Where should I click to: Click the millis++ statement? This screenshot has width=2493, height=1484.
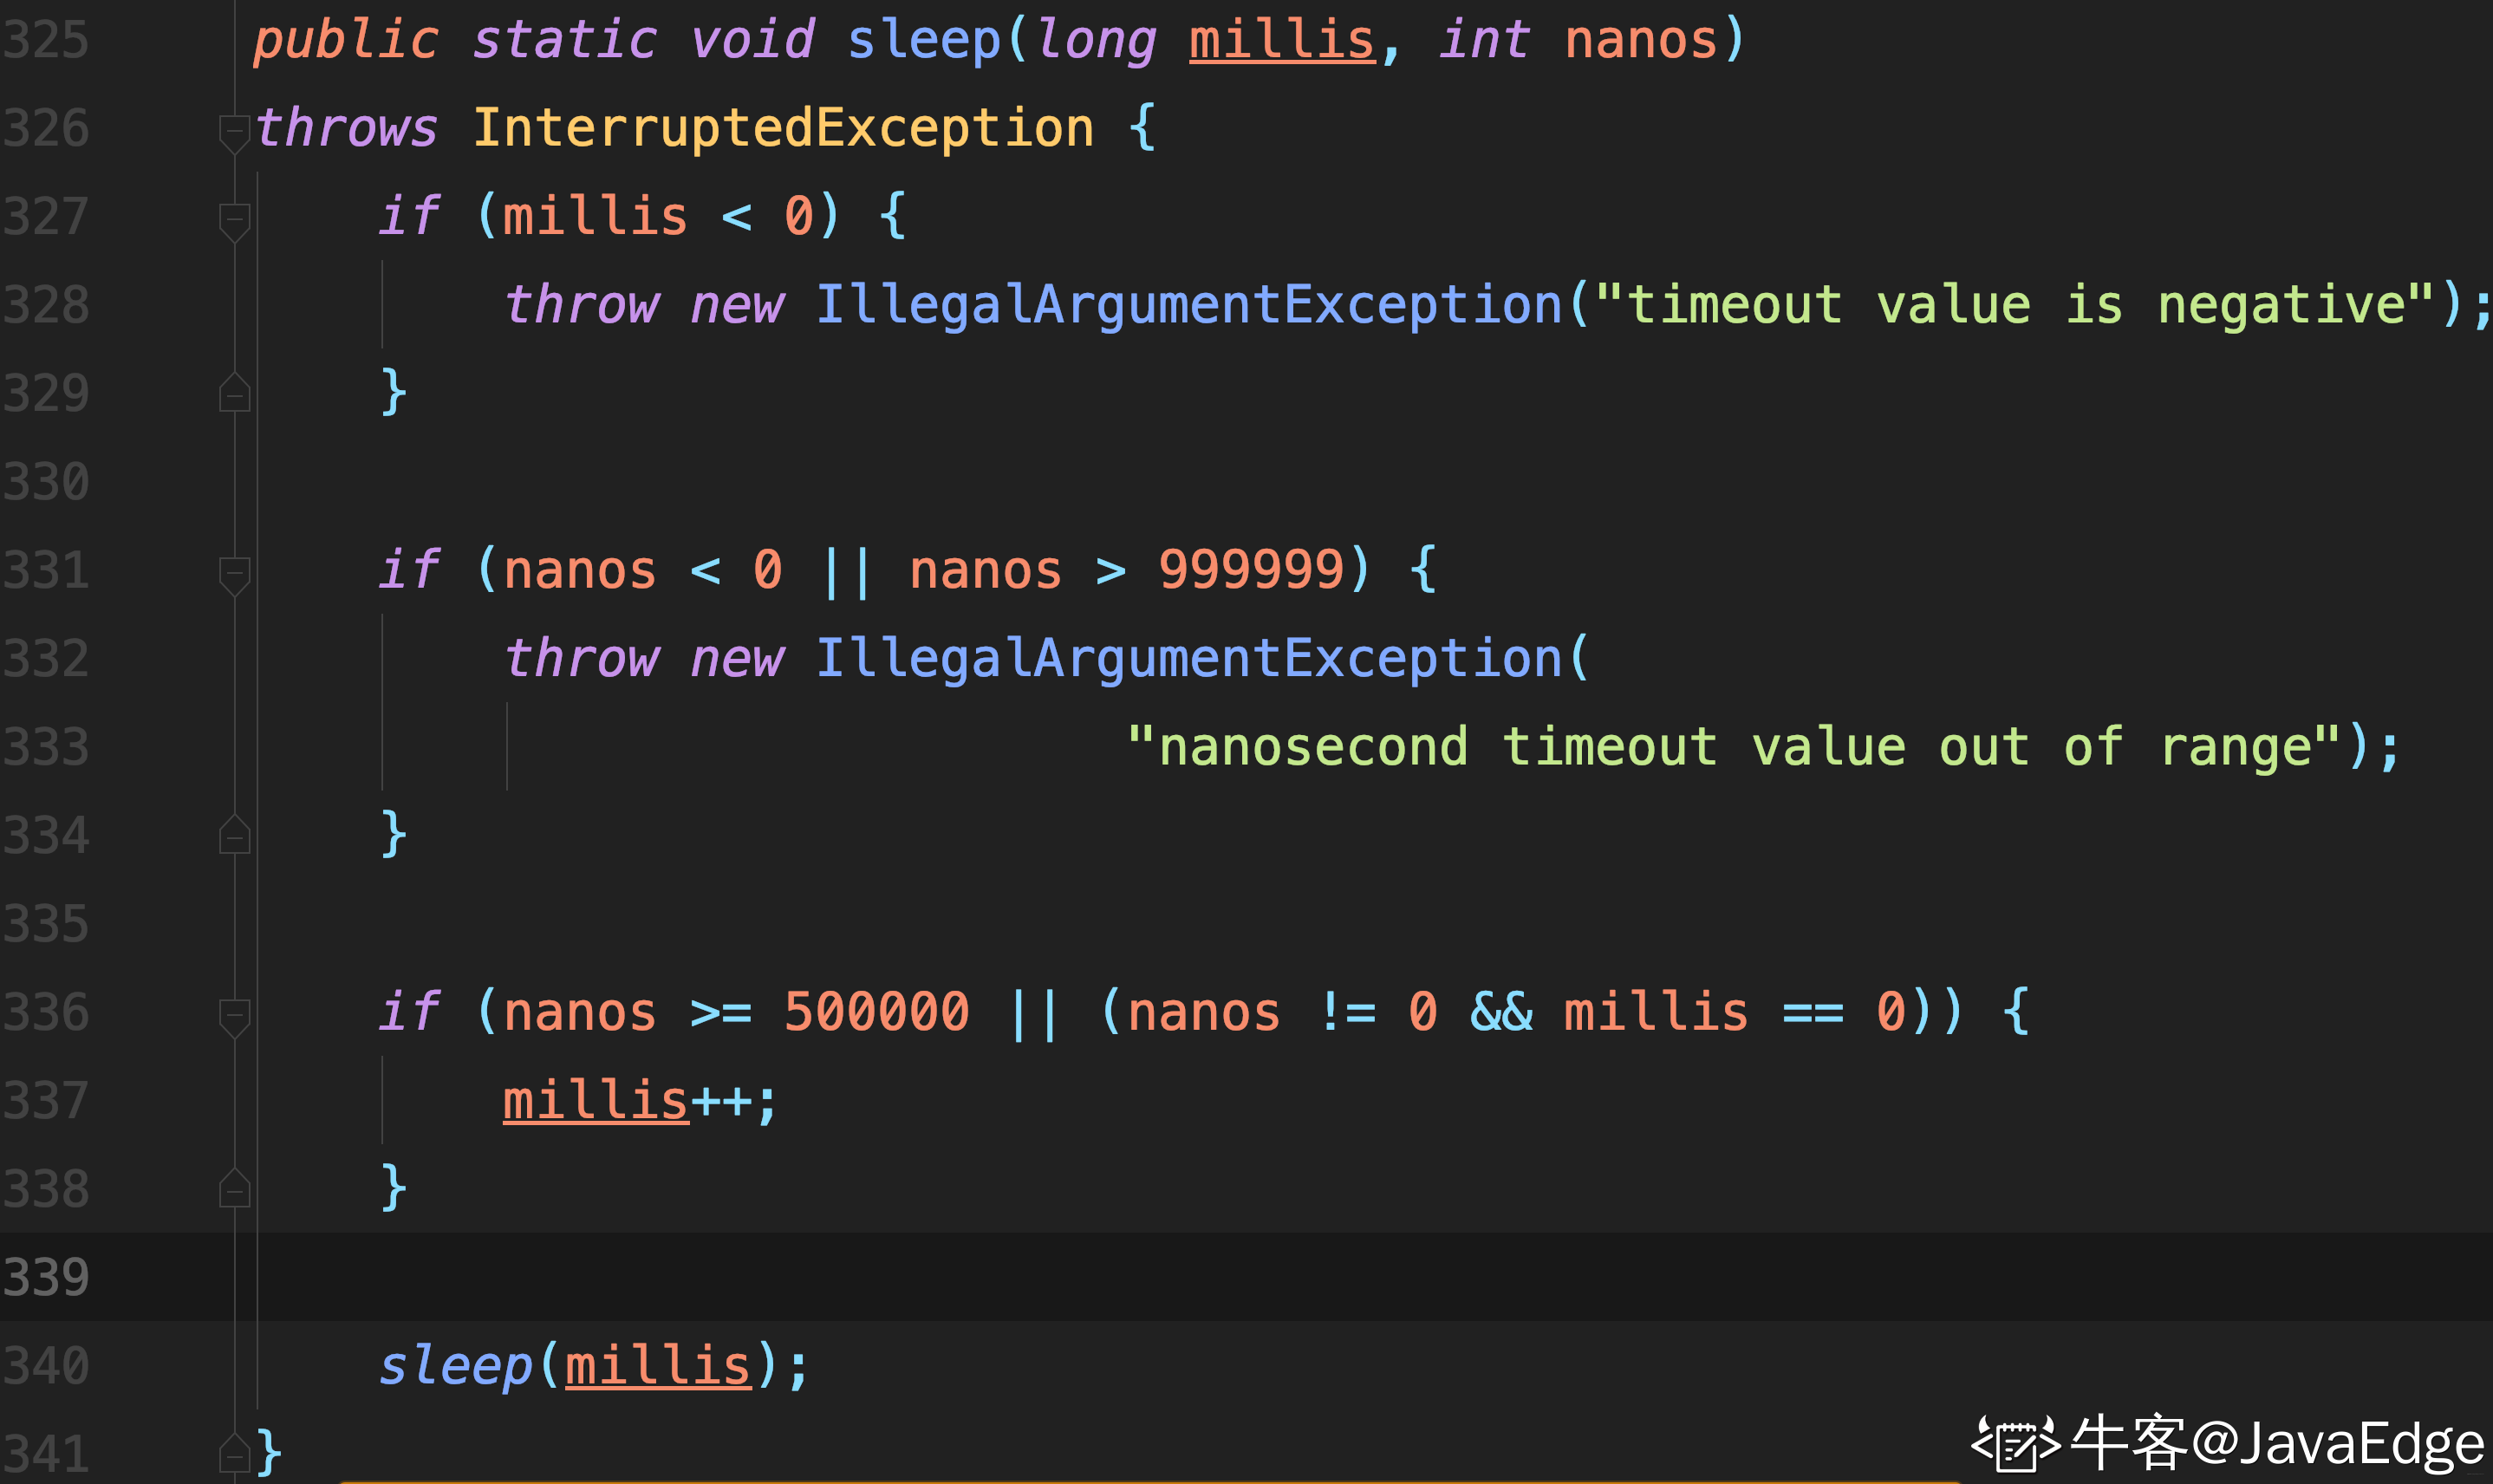[638, 1101]
